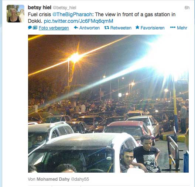Click the favorite star icon
This screenshot has width=195, height=187.
(x=137, y=27)
